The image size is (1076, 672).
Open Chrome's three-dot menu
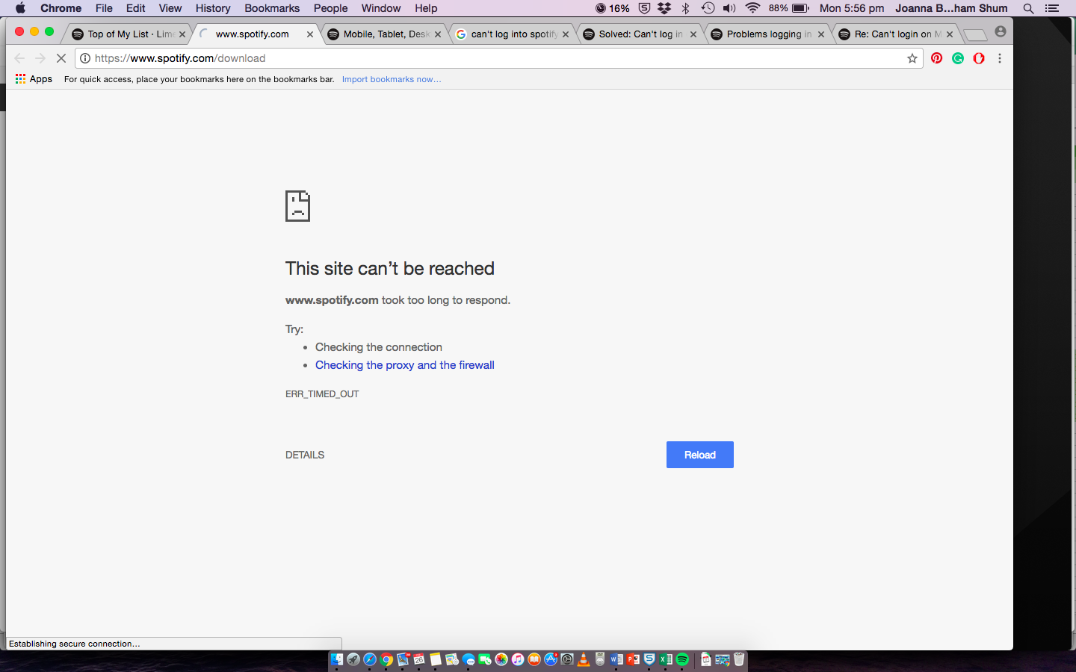tap(1000, 58)
